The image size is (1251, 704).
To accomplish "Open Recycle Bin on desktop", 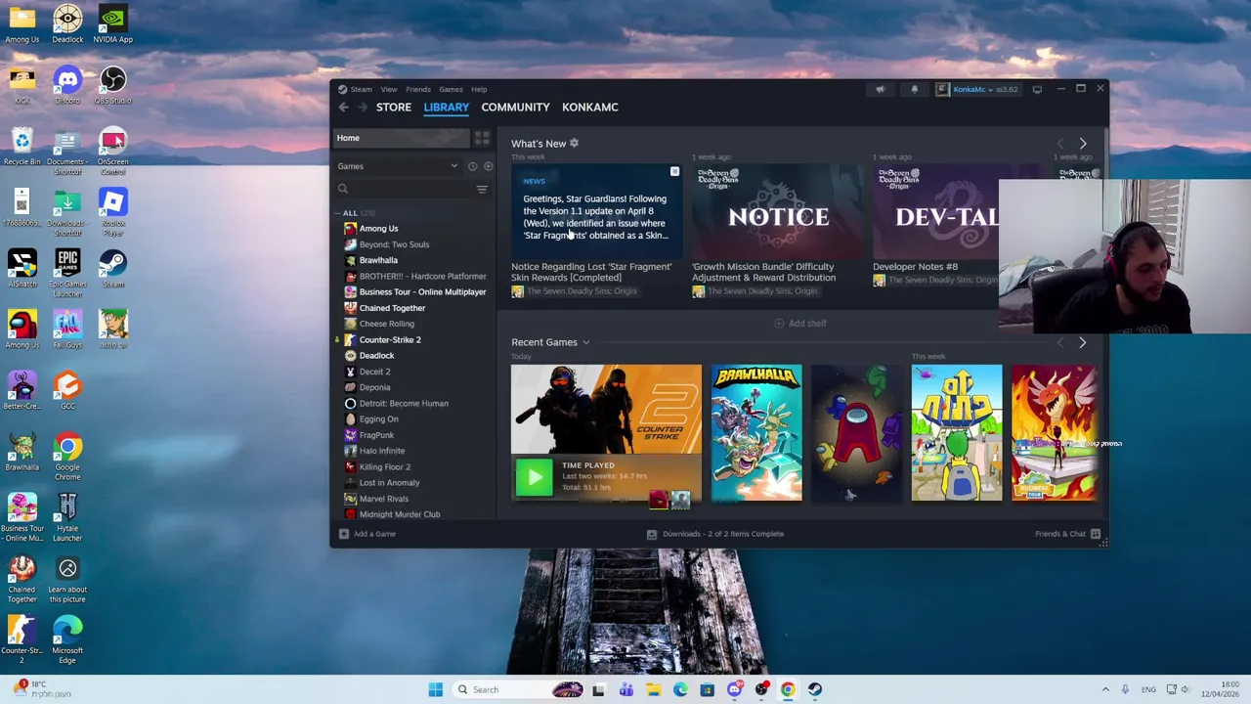I will point(22,147).
